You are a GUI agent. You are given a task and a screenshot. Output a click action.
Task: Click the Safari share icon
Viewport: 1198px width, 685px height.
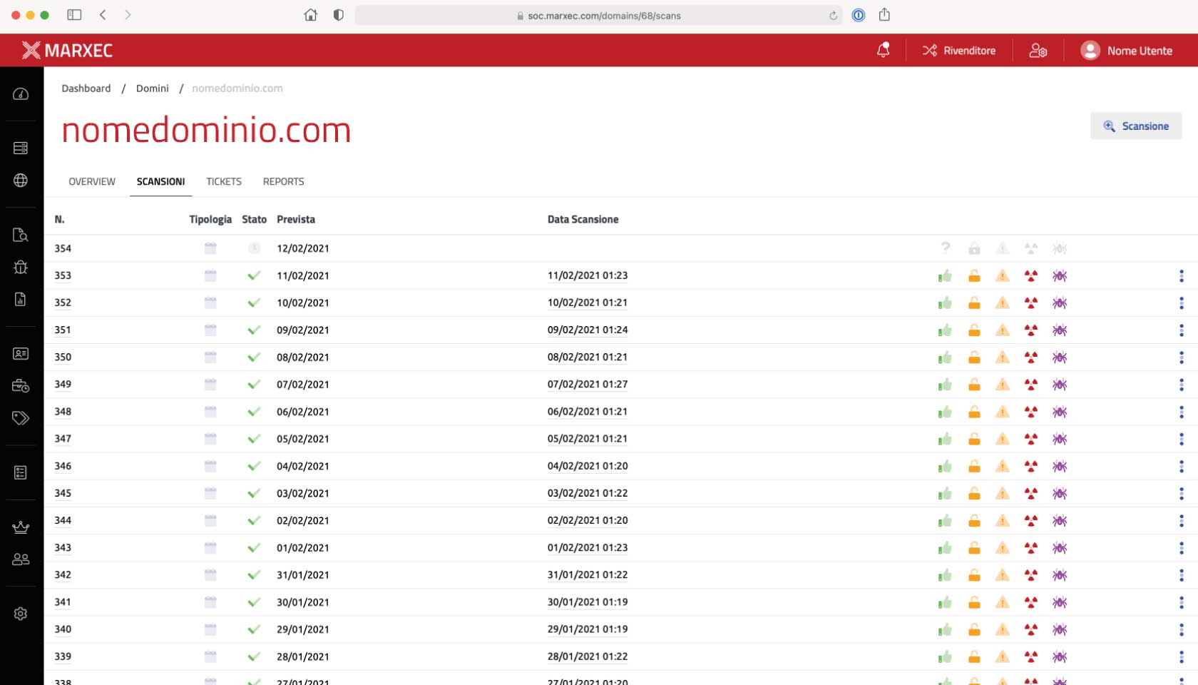[x=884, y=14]
